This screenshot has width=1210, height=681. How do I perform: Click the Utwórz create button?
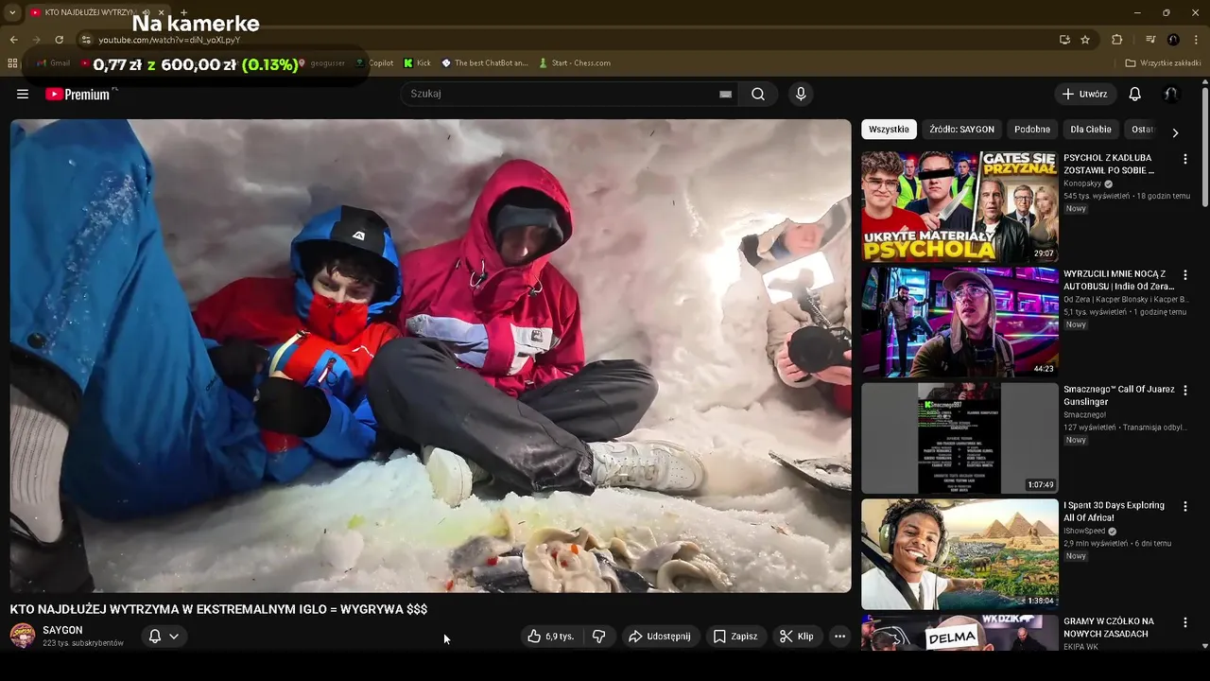[1085, 94]
